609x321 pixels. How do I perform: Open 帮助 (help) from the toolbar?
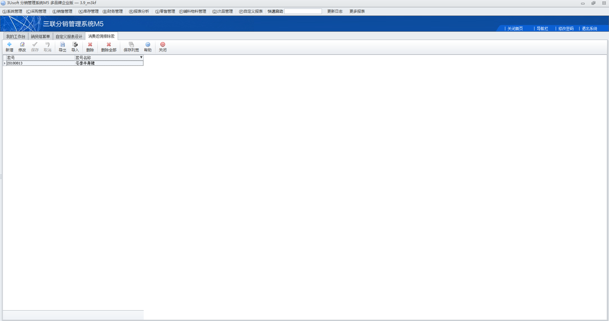click(148, 47)
